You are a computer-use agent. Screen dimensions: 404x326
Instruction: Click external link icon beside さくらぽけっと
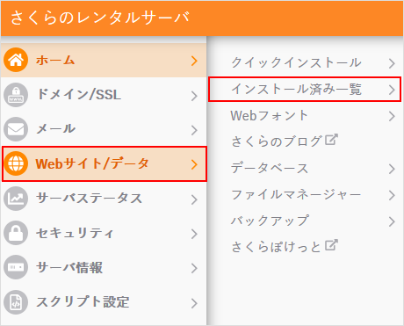click(x=331, y=245)
